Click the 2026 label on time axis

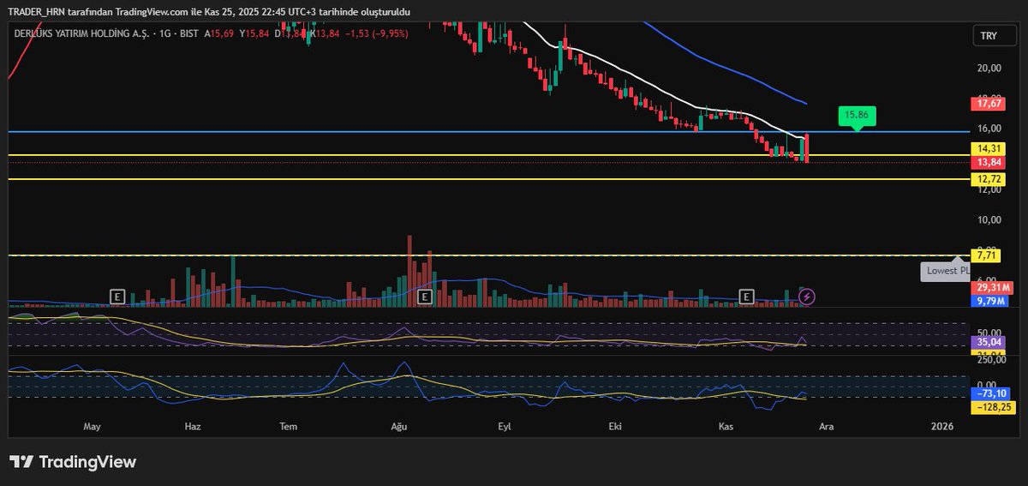point(942,426)
